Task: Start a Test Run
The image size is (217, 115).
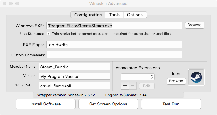Action: (171, 104)
